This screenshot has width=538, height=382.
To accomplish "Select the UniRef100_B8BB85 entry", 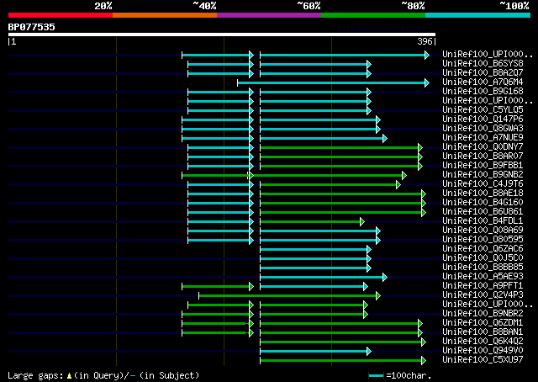I will click(483, 268).
